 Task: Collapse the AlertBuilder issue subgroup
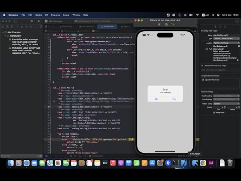coord(5,36)
